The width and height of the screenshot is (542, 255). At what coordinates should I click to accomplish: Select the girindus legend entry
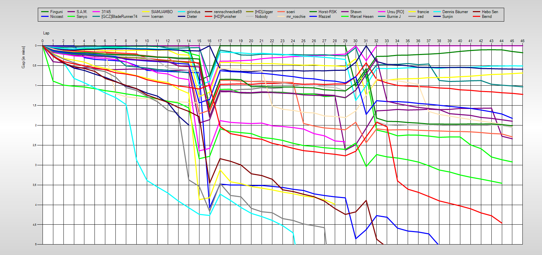point(193,12)
